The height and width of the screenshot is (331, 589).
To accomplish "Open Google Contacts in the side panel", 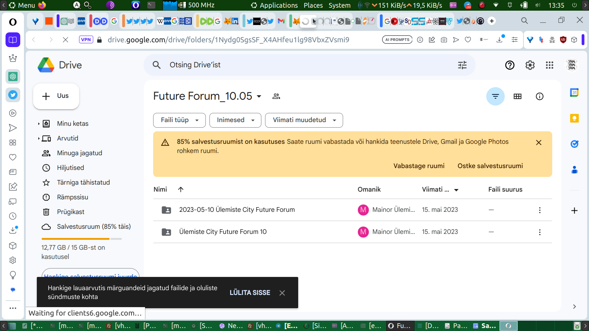I will [574, 170].
